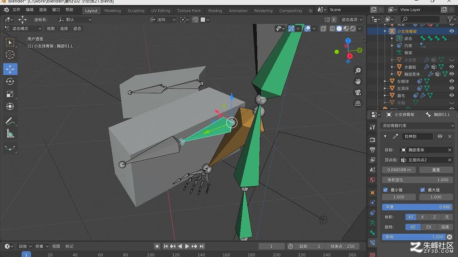Collapse the 拉伸到 constraint panel
The height and width of the screenshot is (257, 458).
(x=385, y=136)
